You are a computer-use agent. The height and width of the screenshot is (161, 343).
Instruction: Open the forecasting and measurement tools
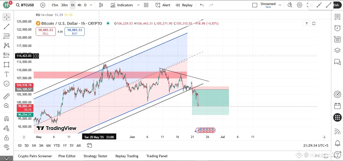(x=7, y=55)
